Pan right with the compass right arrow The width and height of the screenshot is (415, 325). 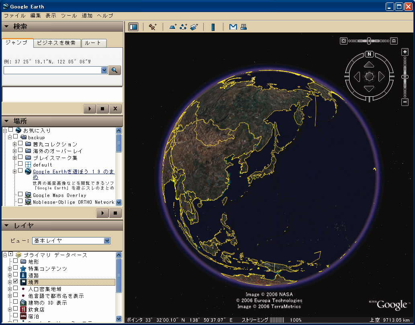(381, 77)
